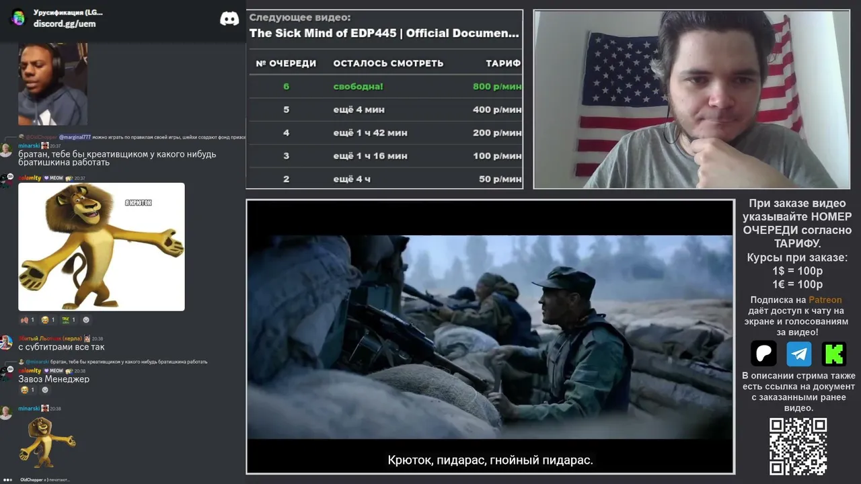The image size is (861, 484).
Task: Click the "1$ = 100р" exchange rate text
Action: point(798,271)
